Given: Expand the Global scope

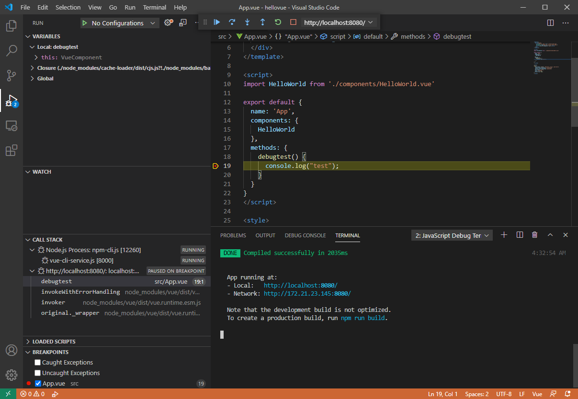Looking at the screenshot, I should 33,78.
